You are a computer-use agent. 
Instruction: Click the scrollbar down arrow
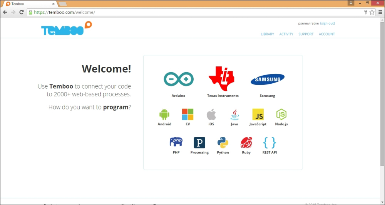pyautogui.click(x=382, y=202)
